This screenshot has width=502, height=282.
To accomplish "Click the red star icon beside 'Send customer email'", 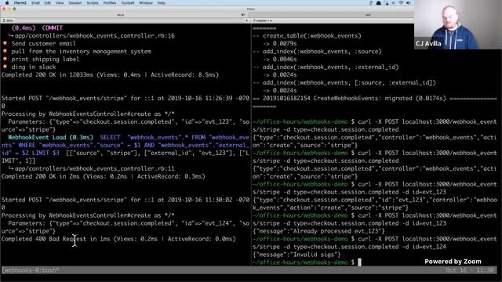I will [x=5, y=43].
